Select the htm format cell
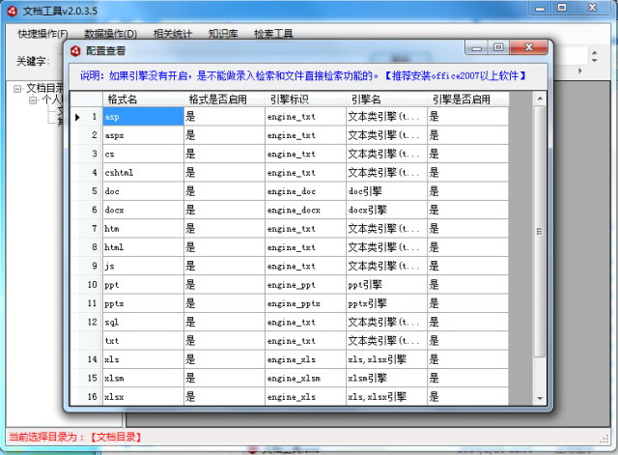The height and width of the screenshot is (455, 618). click(143, 229)
